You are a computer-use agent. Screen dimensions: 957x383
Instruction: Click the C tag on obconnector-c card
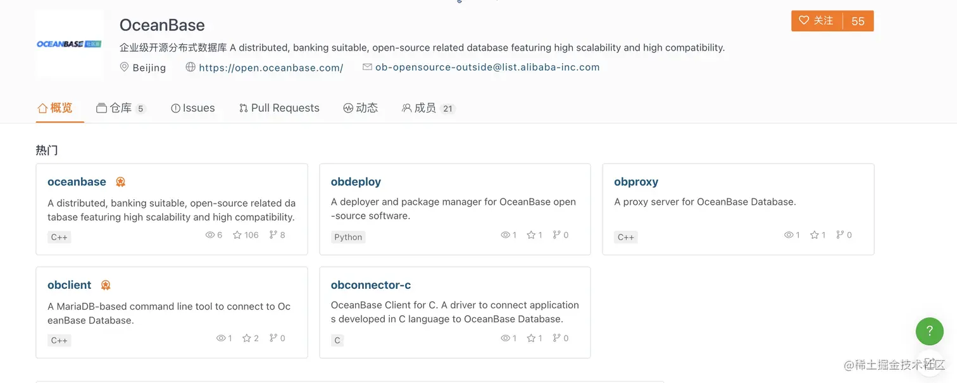point(337,341)
